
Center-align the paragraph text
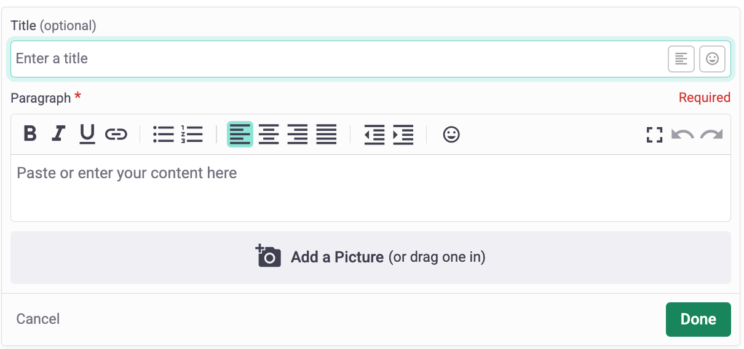pyautogui.click(x=269, y=133)
